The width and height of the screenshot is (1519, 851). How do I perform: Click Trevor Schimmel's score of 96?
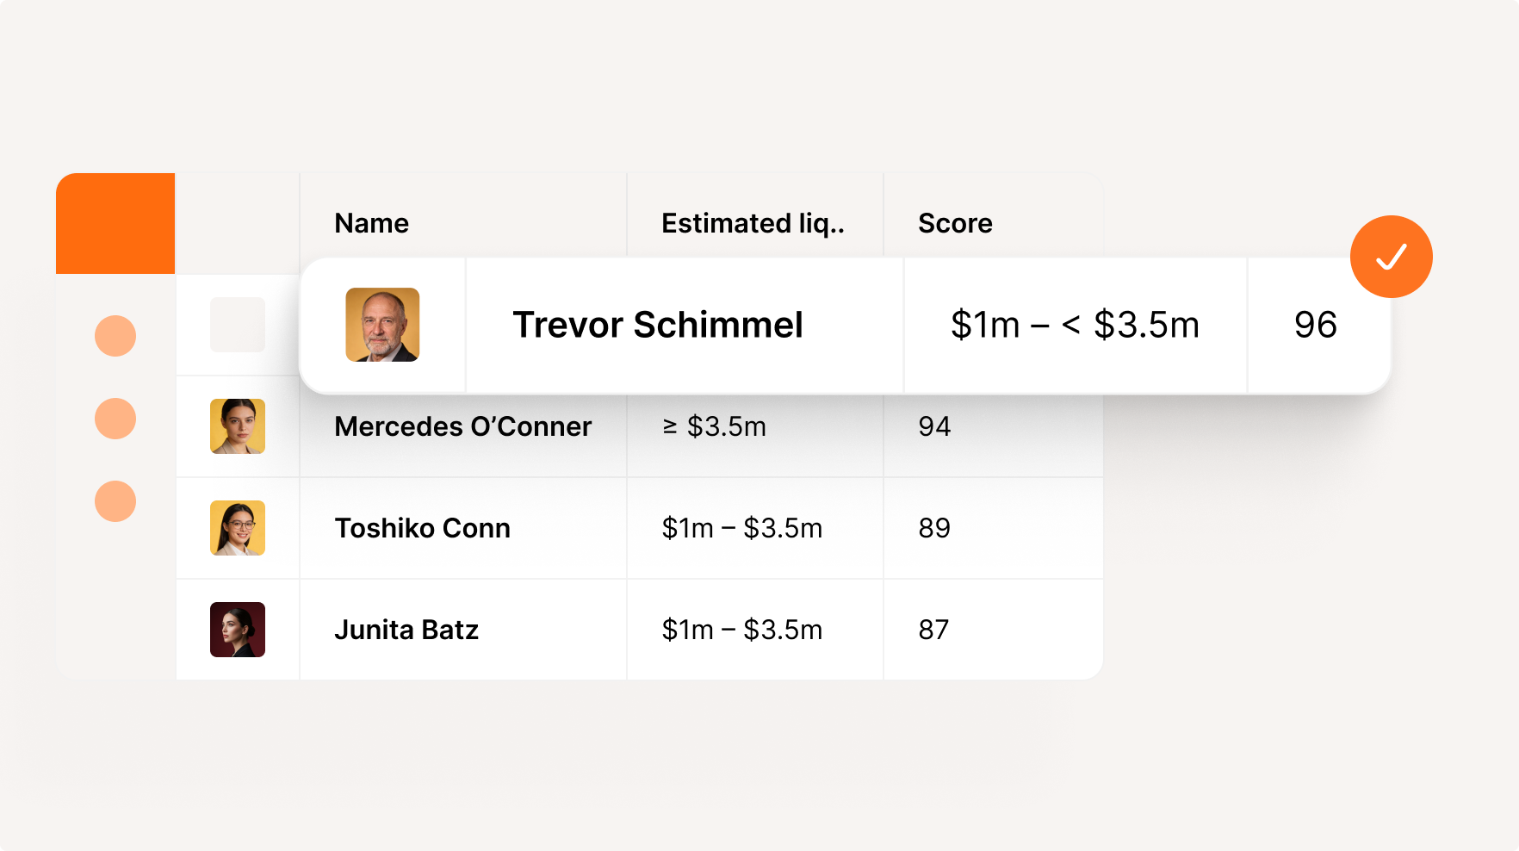[1315, 325]
